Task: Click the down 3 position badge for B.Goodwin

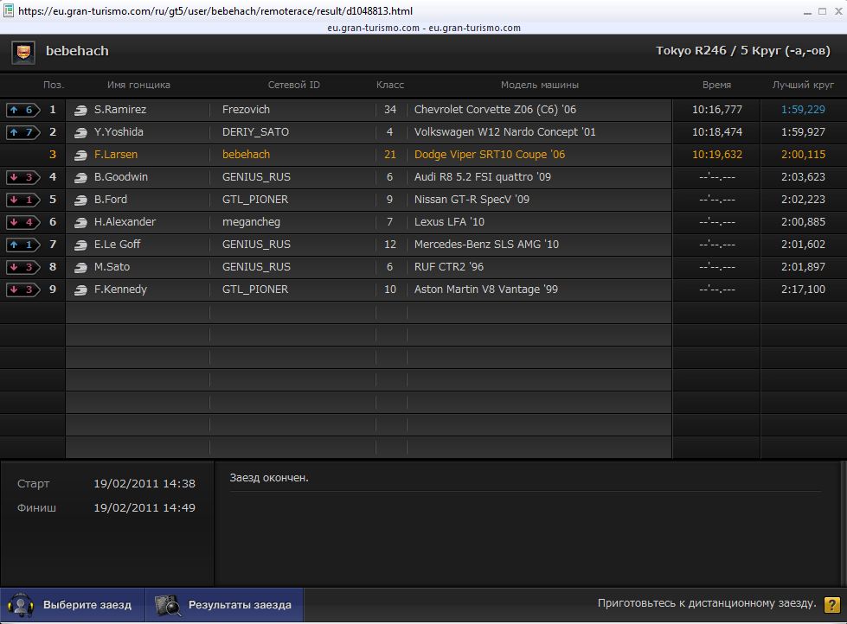Action: (x=22, y=177)
